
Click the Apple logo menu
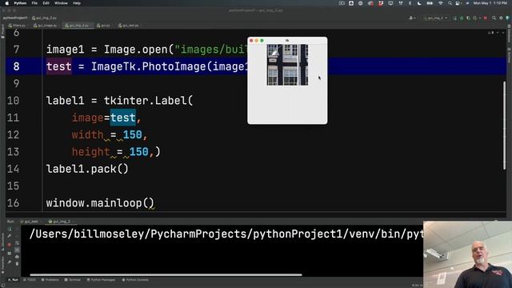pyautogui.click(x=6, y=3)
